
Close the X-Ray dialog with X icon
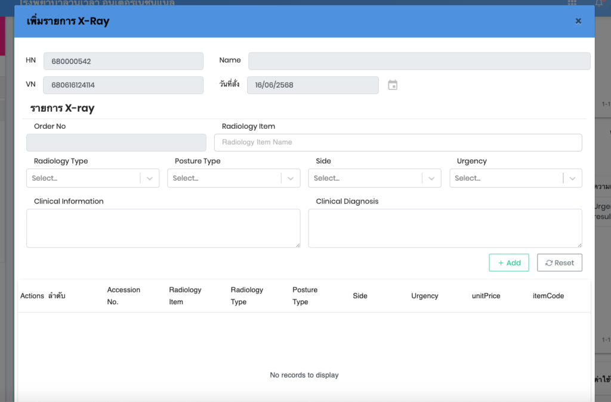[x=578, y=21]
